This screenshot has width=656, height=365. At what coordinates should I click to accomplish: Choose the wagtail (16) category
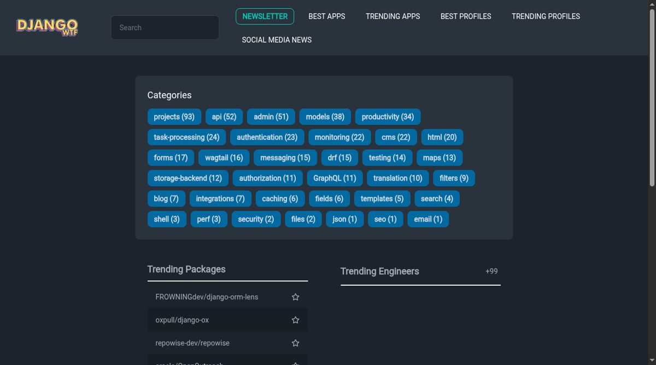(x=224, y=158)
